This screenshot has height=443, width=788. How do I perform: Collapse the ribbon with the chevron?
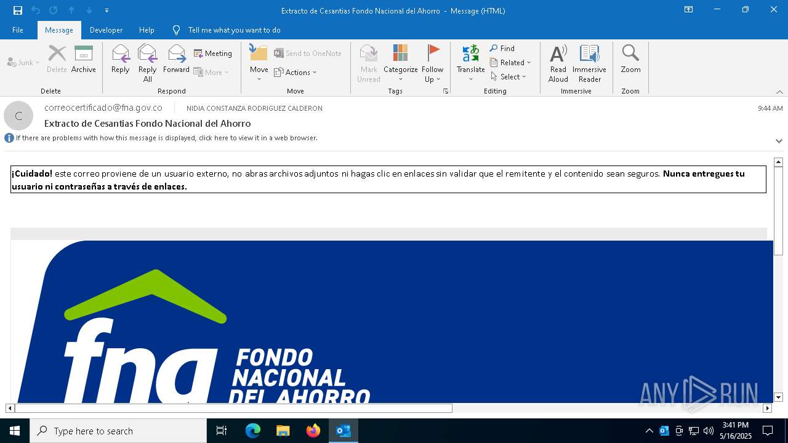click(x=779, y=92)
